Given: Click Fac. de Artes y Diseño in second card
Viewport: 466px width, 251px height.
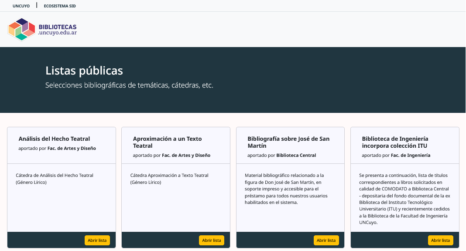Looking at the screenshot, I should [186, 155].
